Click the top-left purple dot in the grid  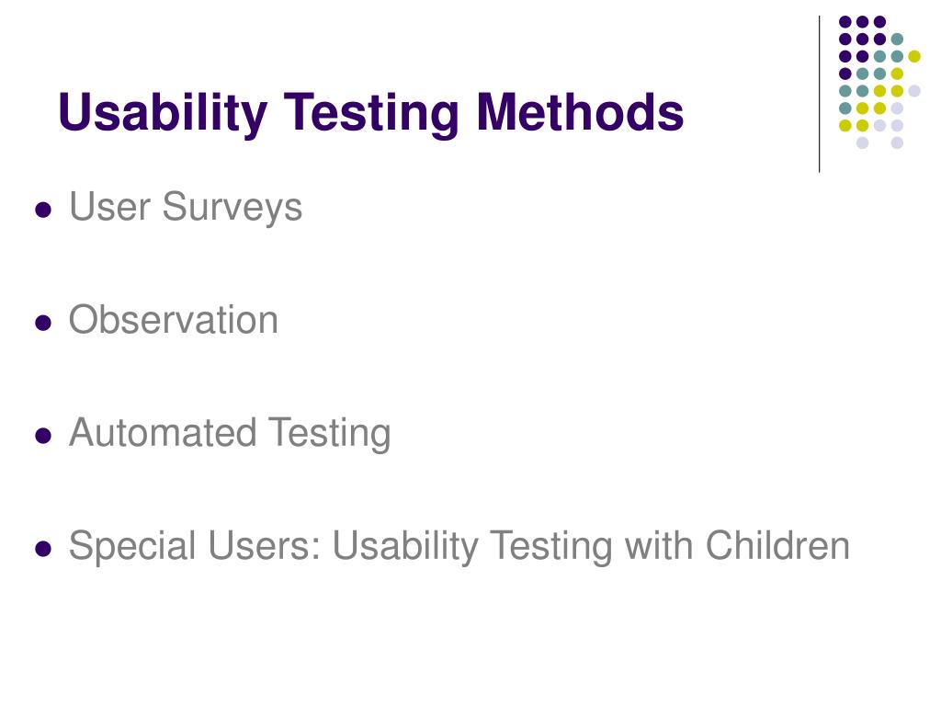tap(845, 22)
